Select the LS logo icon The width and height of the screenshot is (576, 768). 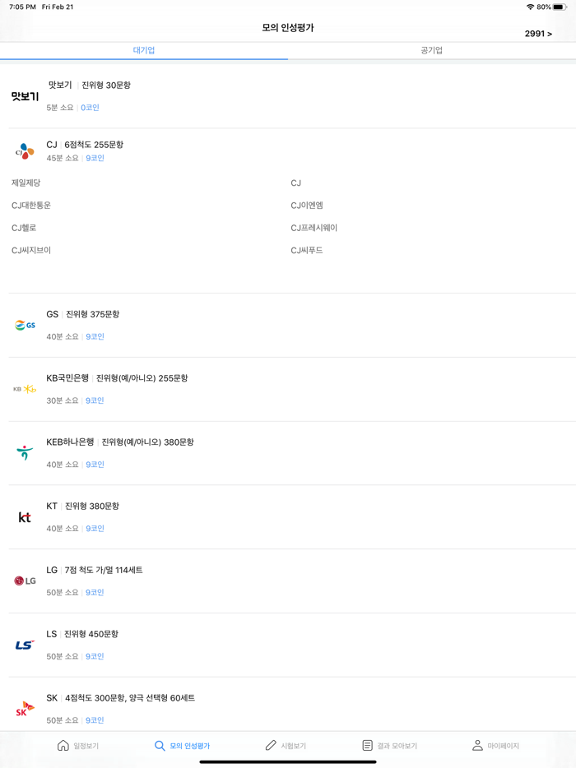tap(24, 645)
